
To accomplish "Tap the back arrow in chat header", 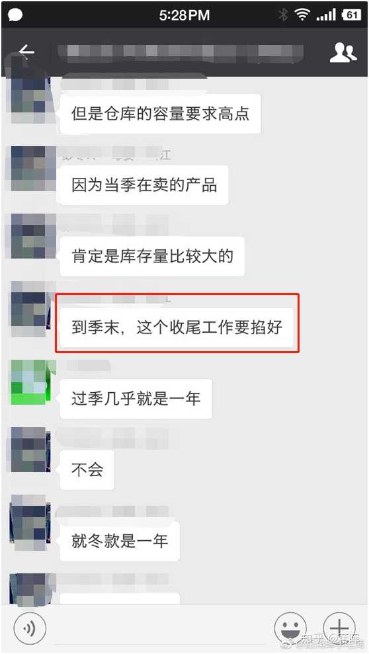I will [26, 52].
